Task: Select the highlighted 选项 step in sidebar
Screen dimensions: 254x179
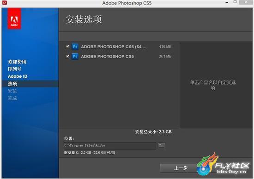Action: (x=30, y=84)
